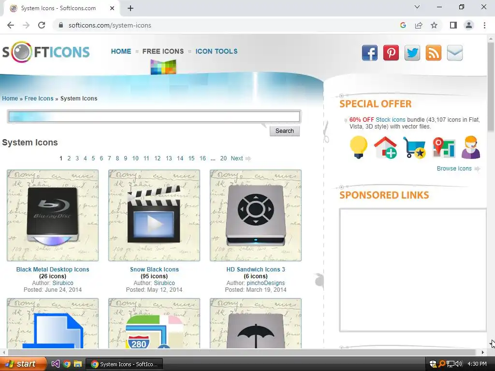Click the address bar URL

pos(110,25)
